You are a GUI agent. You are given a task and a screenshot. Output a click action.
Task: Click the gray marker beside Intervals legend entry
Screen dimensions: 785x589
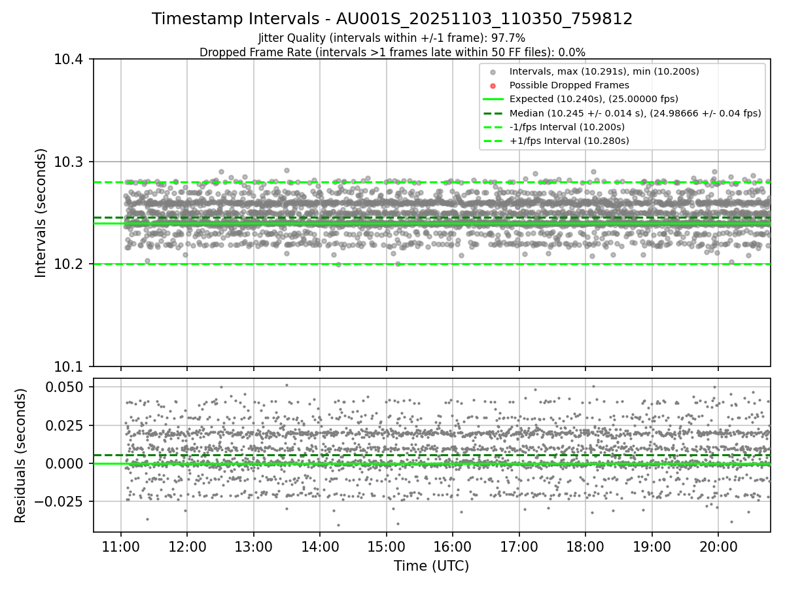click(x=493, y=72)
